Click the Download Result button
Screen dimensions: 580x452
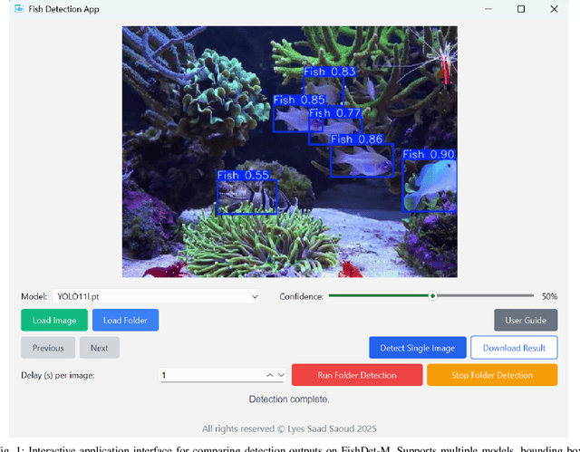coord(514,348)
